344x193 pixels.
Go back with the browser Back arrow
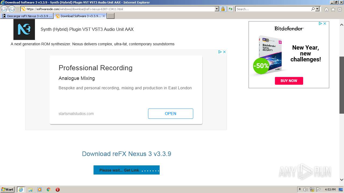(4, 9)
